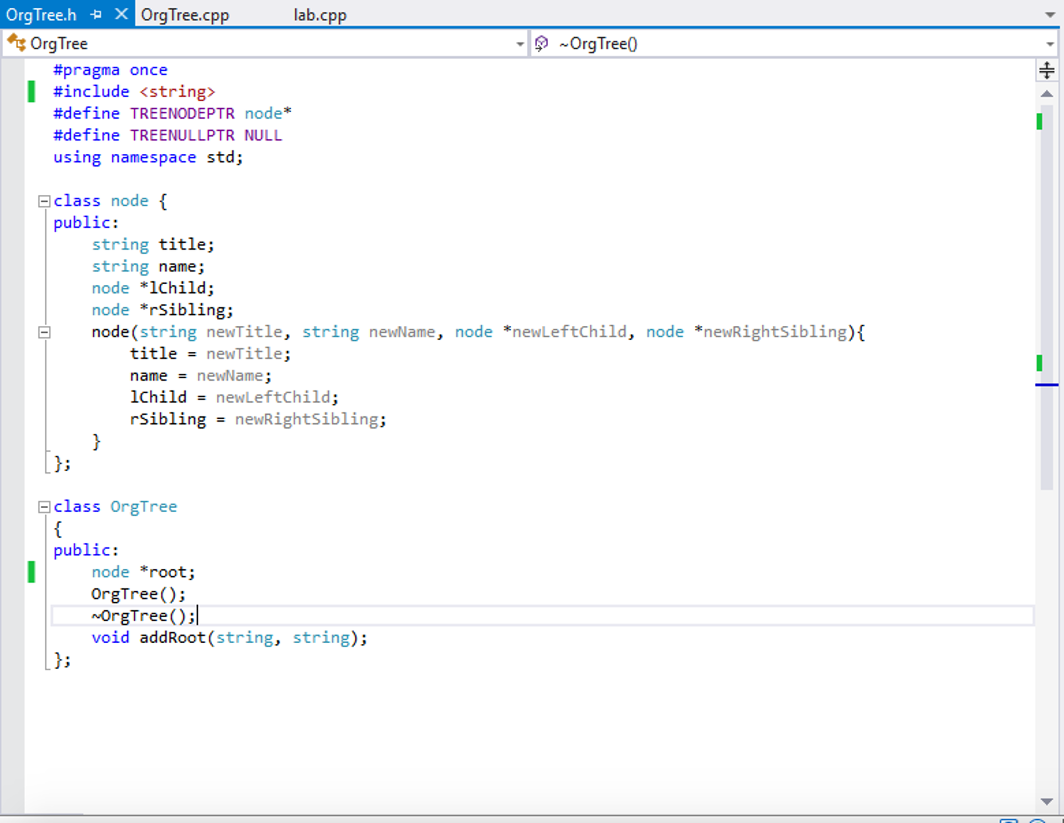Click the split editor window handle icon

click(1046, 70)
